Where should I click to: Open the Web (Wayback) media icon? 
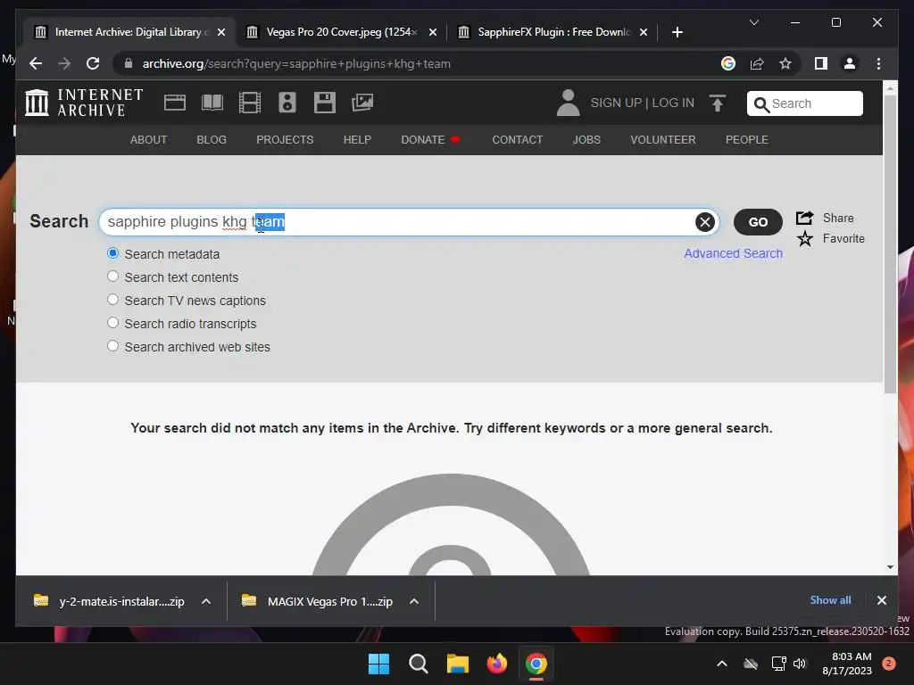[175, 103]
